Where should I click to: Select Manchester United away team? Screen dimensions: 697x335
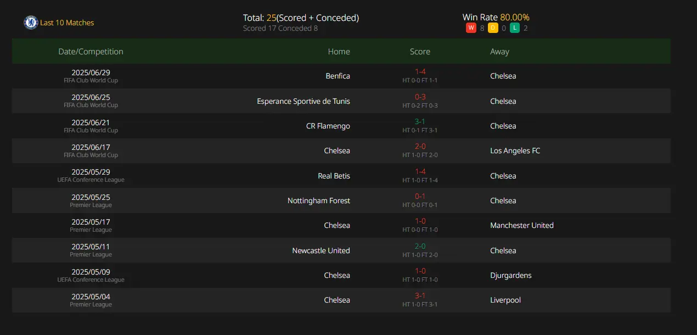522,225
